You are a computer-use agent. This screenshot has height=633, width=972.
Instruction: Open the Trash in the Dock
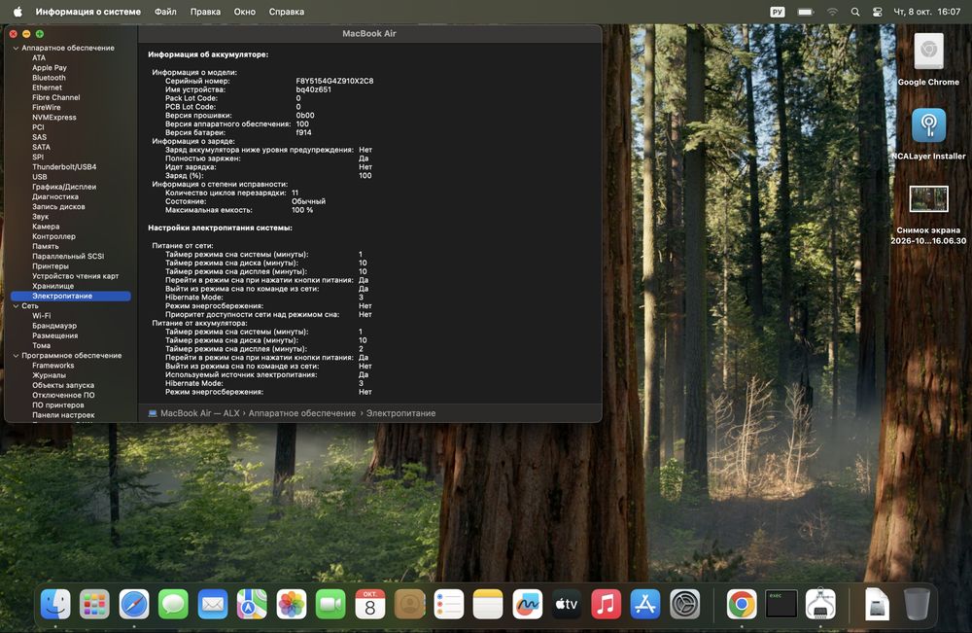click(x=917, y=604)
